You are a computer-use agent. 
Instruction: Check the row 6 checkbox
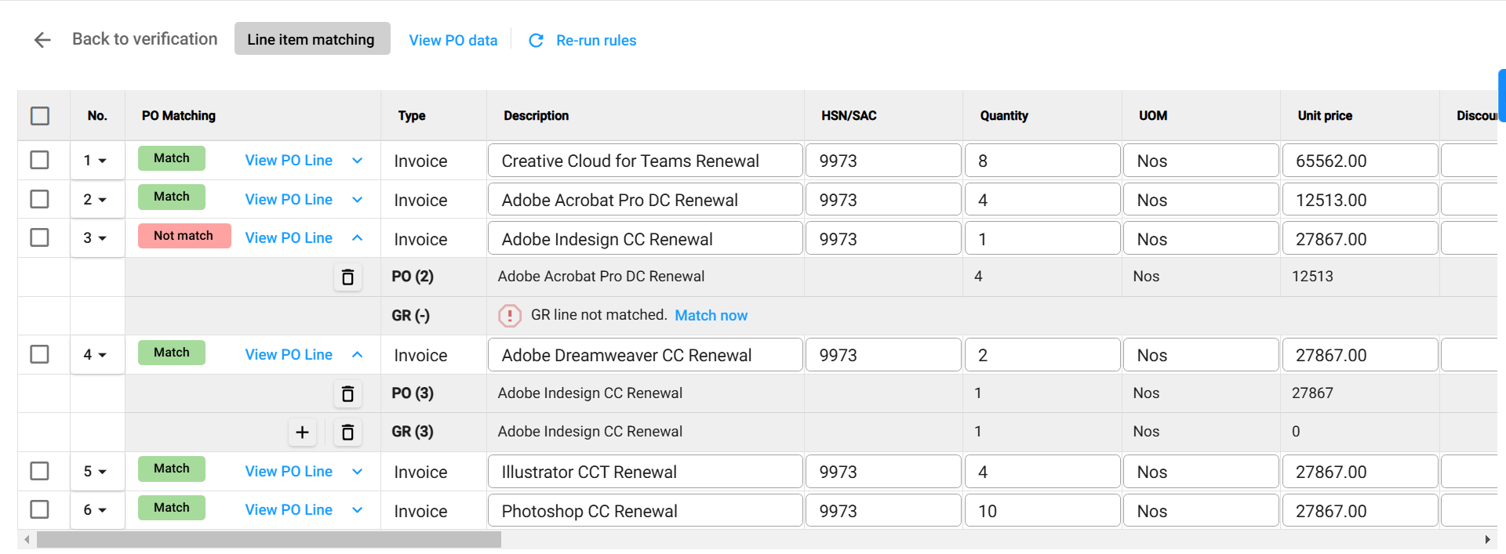click(39, 509)
